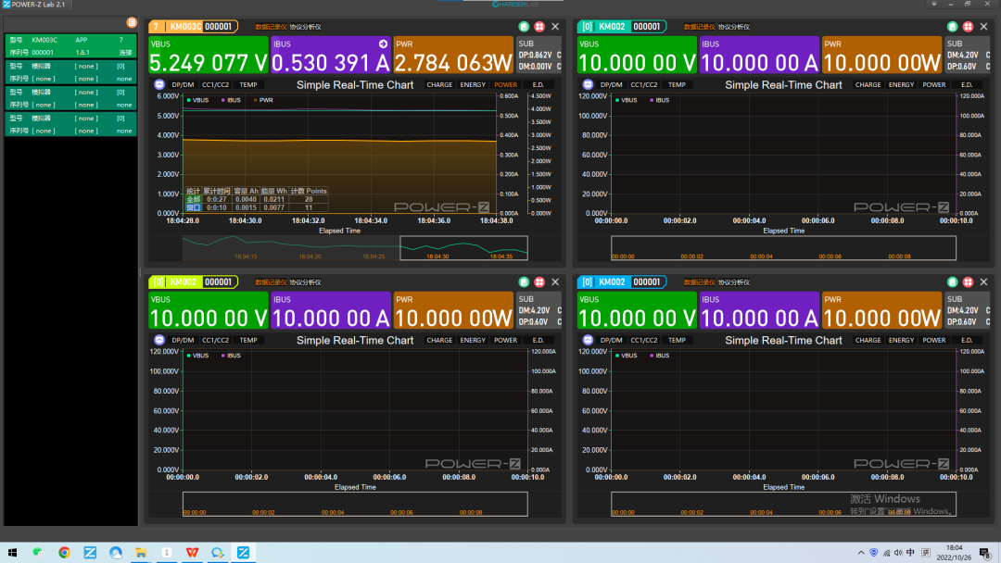Click teal KM002 chart overview range slider

click(783, 248)
